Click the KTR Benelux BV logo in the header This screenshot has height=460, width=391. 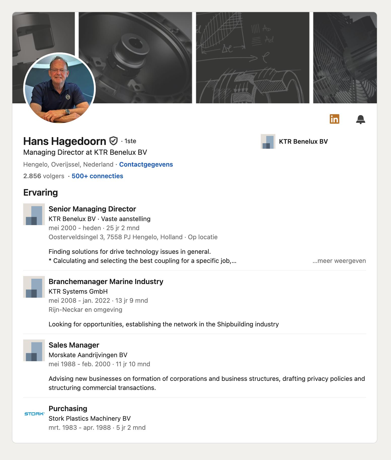(268, 141)
